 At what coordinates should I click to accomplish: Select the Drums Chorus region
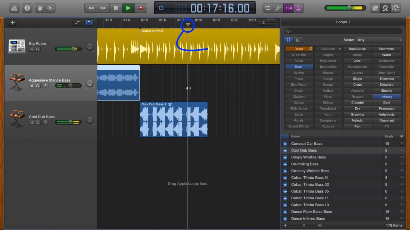point(209,46)
